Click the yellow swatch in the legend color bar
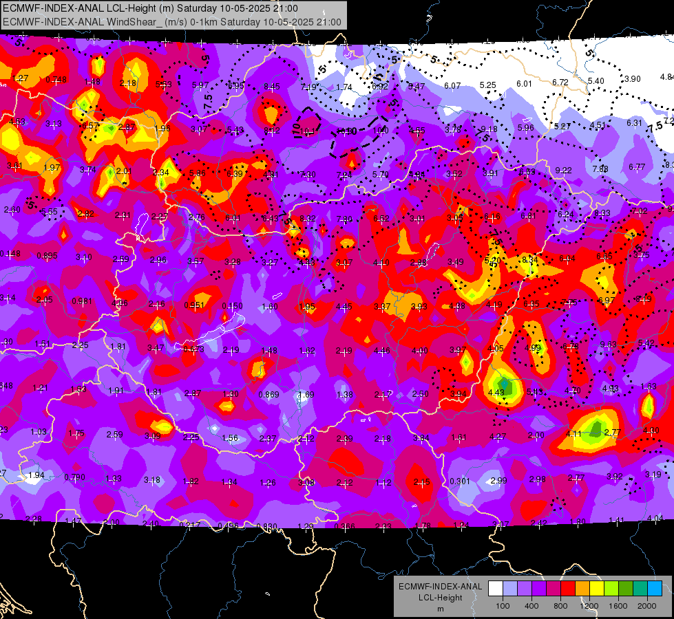 [597, 589]
